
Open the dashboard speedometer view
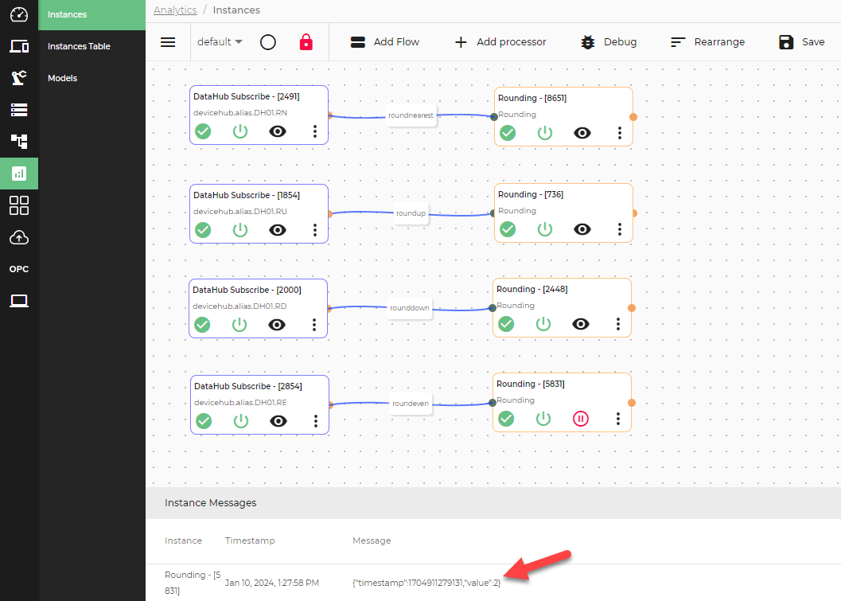click(19, 14)
